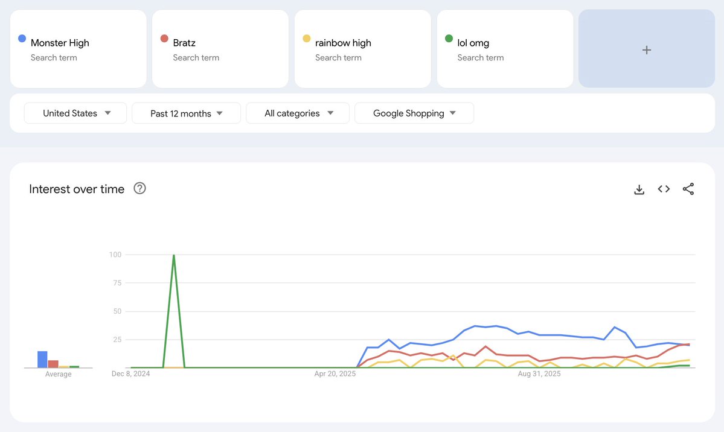Open the embed code icon
724x432 pixels.
664,189
